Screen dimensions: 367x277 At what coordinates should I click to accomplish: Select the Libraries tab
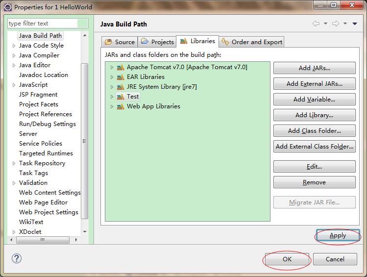[197, 41]
